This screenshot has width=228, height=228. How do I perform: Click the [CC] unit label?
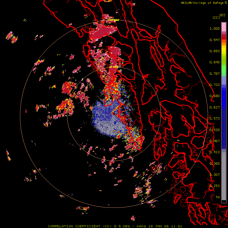click(x=216, y=17)
